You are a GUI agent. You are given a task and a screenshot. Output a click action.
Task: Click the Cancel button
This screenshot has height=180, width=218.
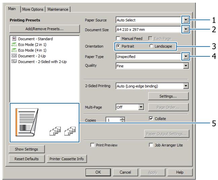pos(125,172)
